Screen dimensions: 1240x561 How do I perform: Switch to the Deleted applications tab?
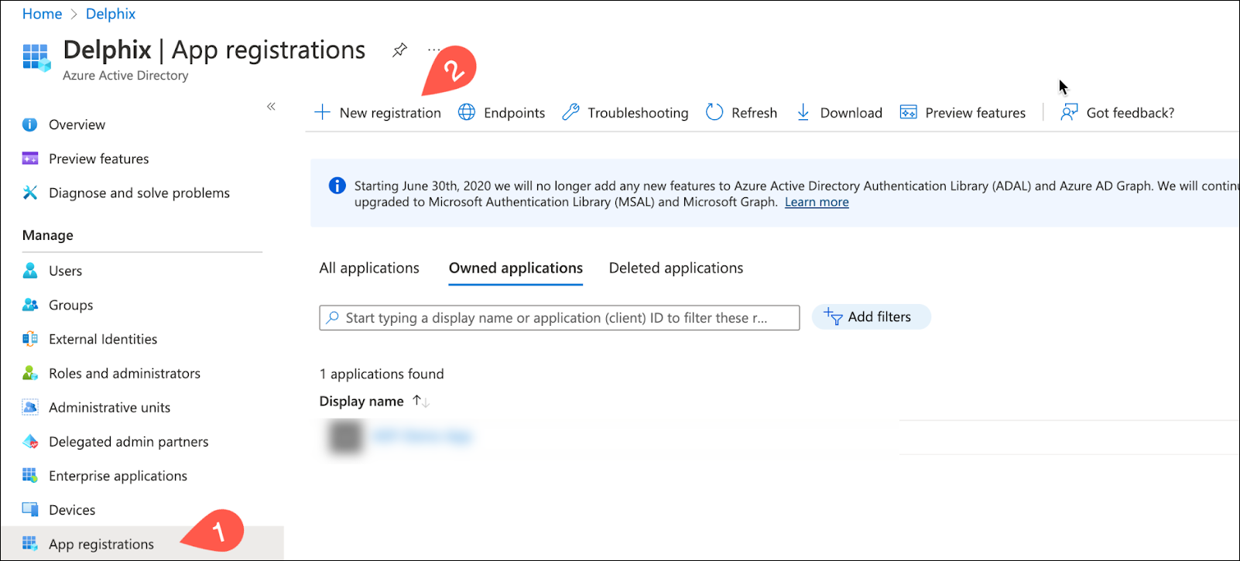pyautogui.click(x=676, y=269)
